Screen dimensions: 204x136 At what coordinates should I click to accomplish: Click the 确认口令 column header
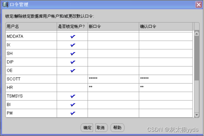coord(166,27)
